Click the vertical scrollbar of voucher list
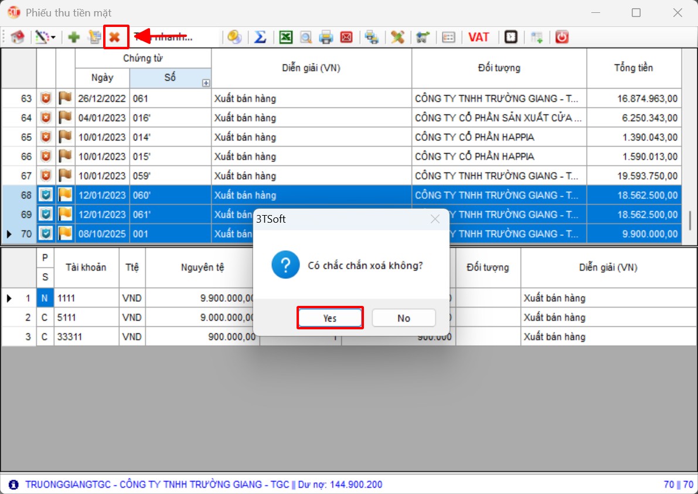 pos(689,220)
